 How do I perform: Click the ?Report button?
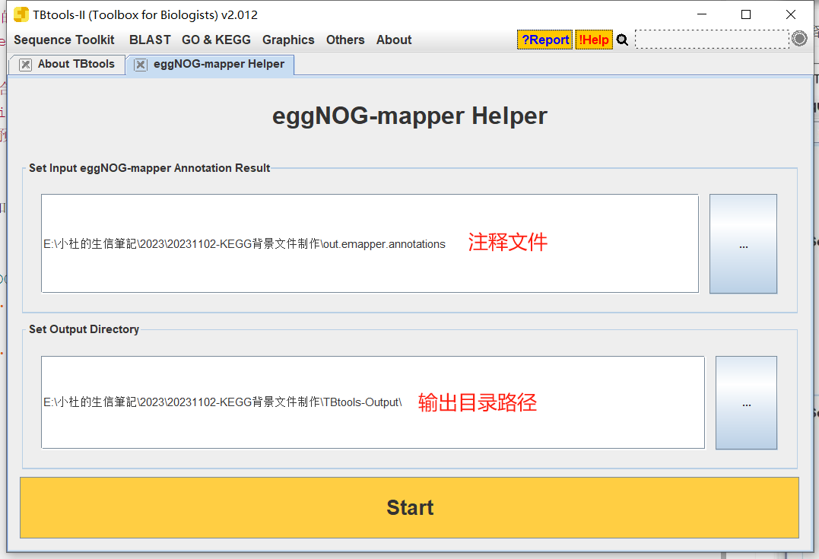544,40
